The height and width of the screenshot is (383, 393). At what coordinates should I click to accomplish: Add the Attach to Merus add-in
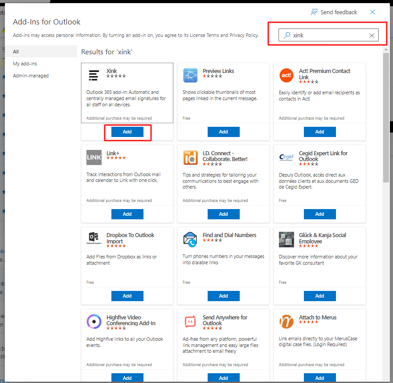coord(320,378)
